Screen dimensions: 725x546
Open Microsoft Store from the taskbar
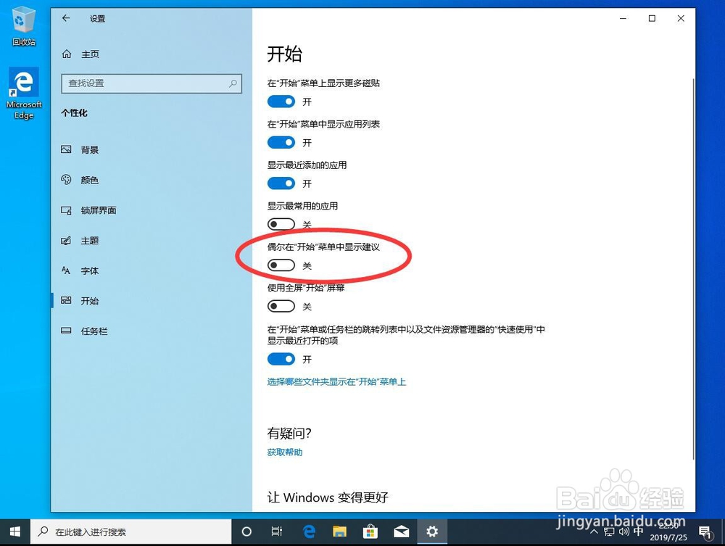pyautogui.click(x=370, y=531)
